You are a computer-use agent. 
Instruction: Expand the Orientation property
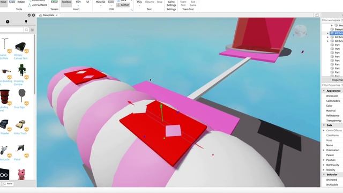pos(324,150)
